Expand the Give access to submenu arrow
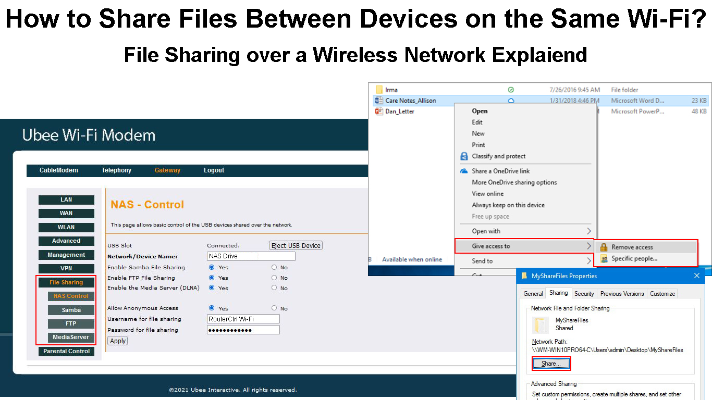 tap(589, 246)
